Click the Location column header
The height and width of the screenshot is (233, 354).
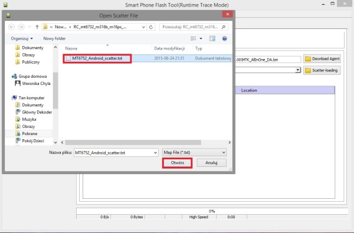[249, 90]
